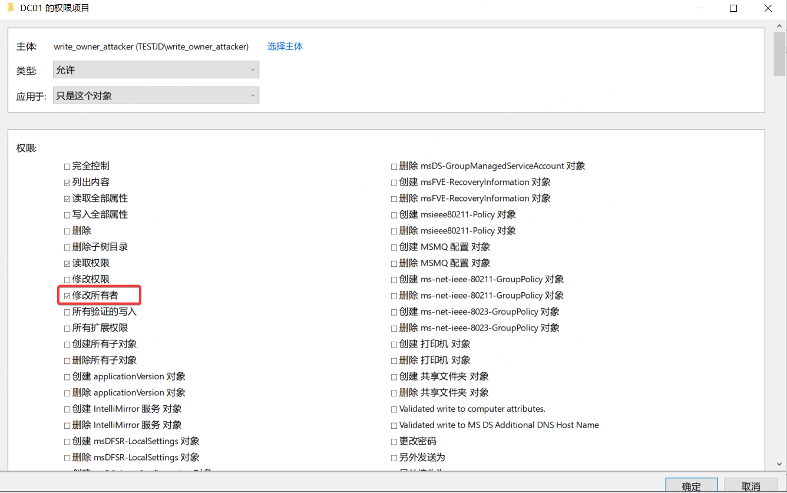Click the 取消 button
This screenshot has height=493, width=787.
[x=750, y=486]
